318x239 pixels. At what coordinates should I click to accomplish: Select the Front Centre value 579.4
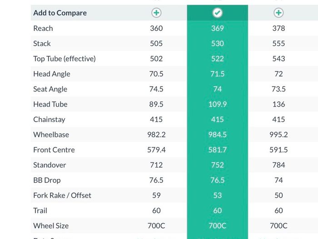point(156,150)
